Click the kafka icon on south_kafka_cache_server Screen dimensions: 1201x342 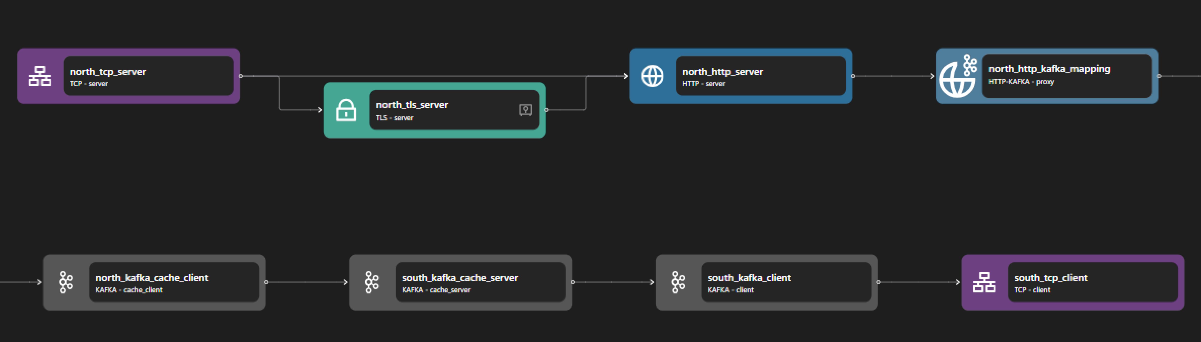(372, 282)
